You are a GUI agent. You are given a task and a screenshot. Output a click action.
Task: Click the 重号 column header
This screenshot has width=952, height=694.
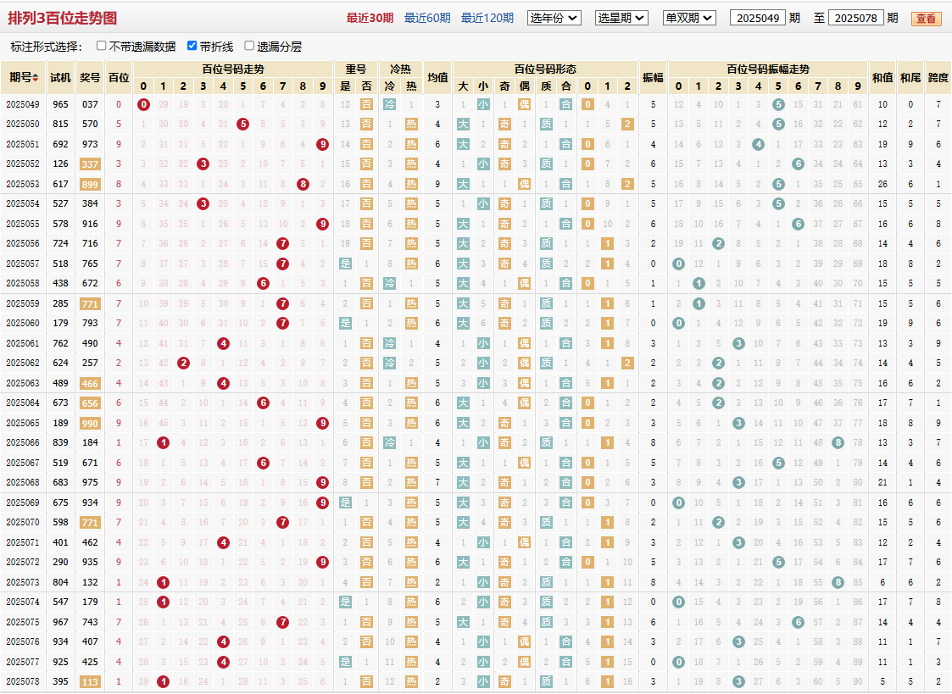356,69
